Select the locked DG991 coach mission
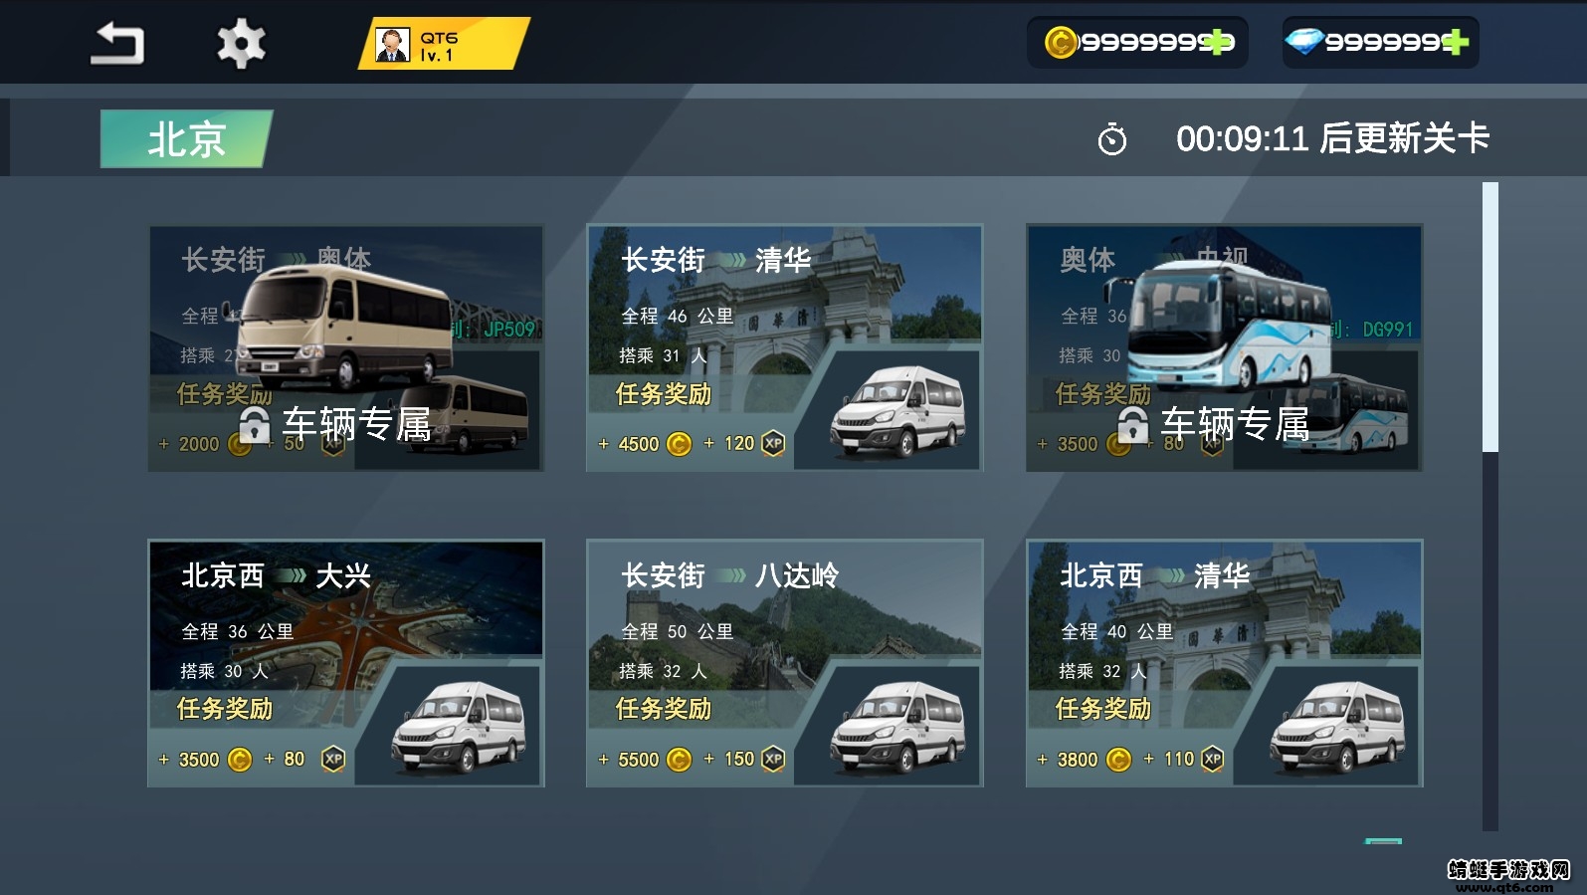 [1225, 347]
